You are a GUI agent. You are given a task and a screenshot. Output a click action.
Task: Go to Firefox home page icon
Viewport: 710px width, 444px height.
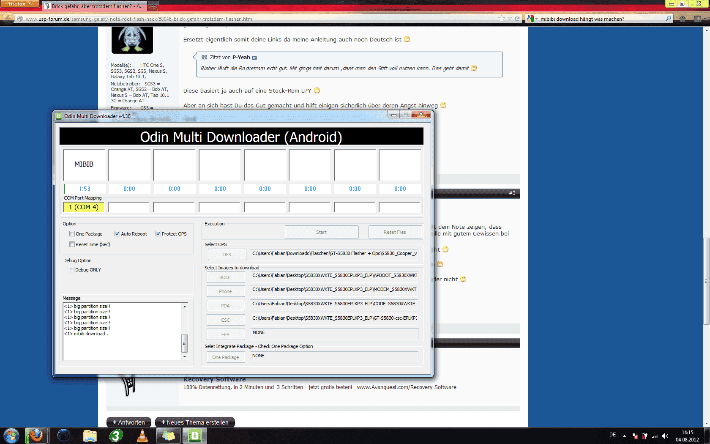click(x=683, y=19)
